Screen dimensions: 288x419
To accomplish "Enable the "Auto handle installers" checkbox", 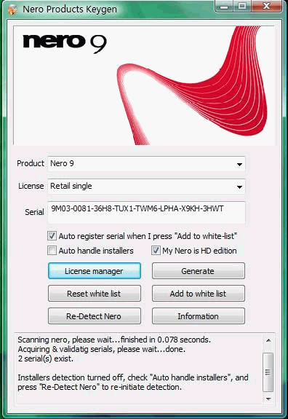I will click(x=52, y=251).
